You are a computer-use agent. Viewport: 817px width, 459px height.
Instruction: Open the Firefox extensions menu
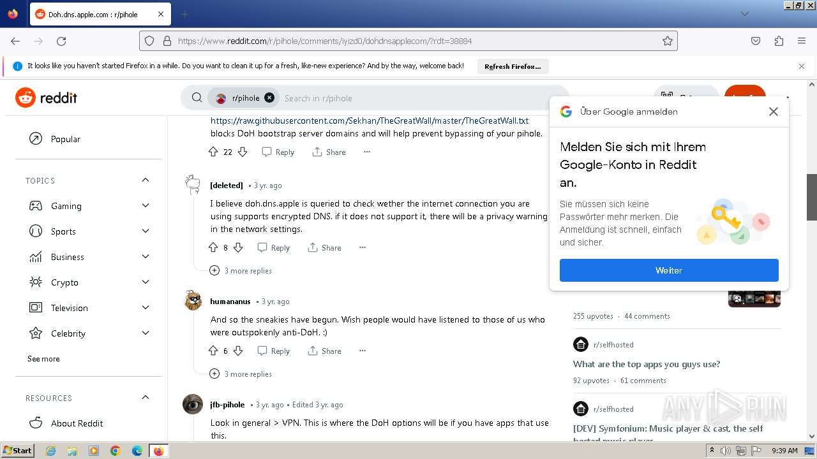pyautogui.click(x=779, y=41)
